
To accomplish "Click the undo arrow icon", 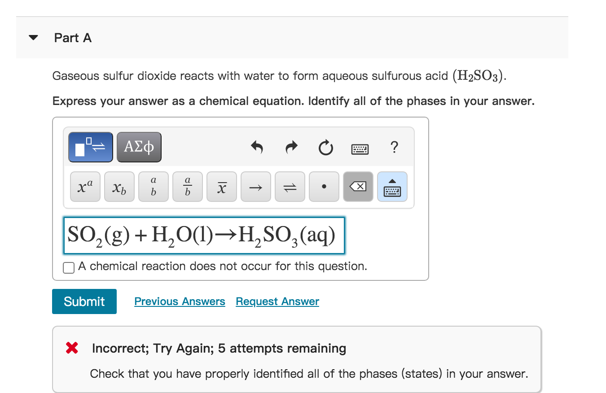I will pyautogui.click(x=257, y=147).
